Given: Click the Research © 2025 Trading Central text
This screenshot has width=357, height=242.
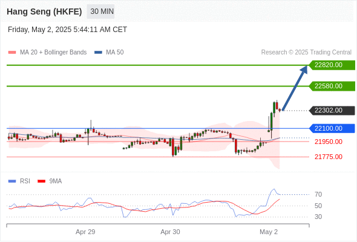Looking at the screenshot, I should pos(306,53).
